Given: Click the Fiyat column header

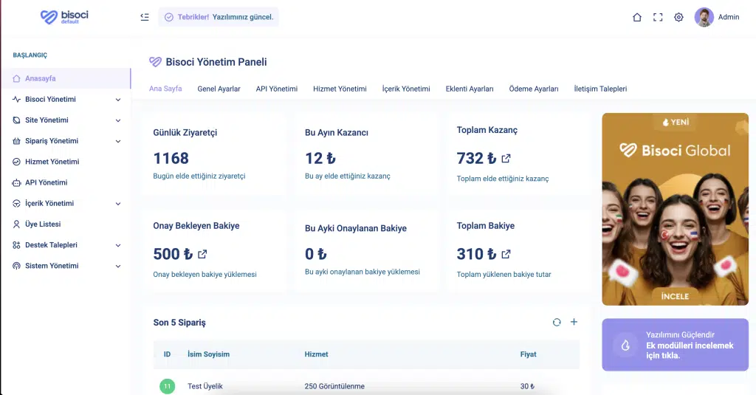Looking at the screenshot, I should pos(528,354).
